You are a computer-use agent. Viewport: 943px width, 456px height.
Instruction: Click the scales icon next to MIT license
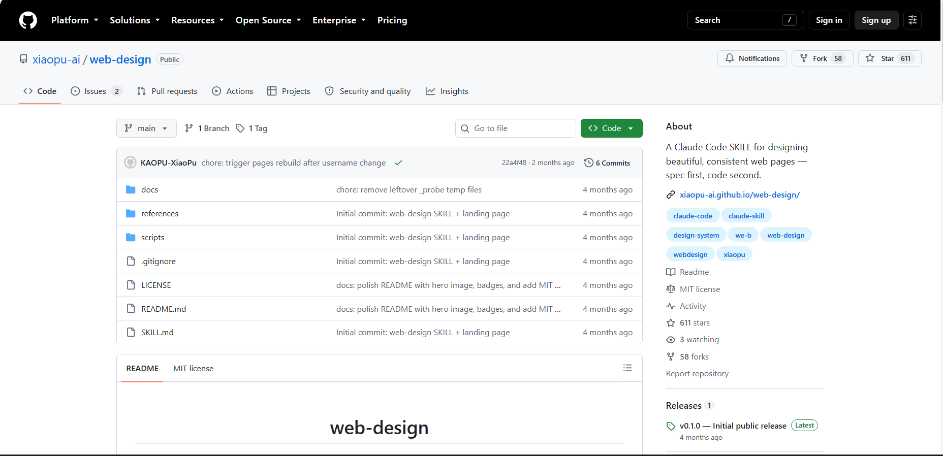click(x=671, y=289)
